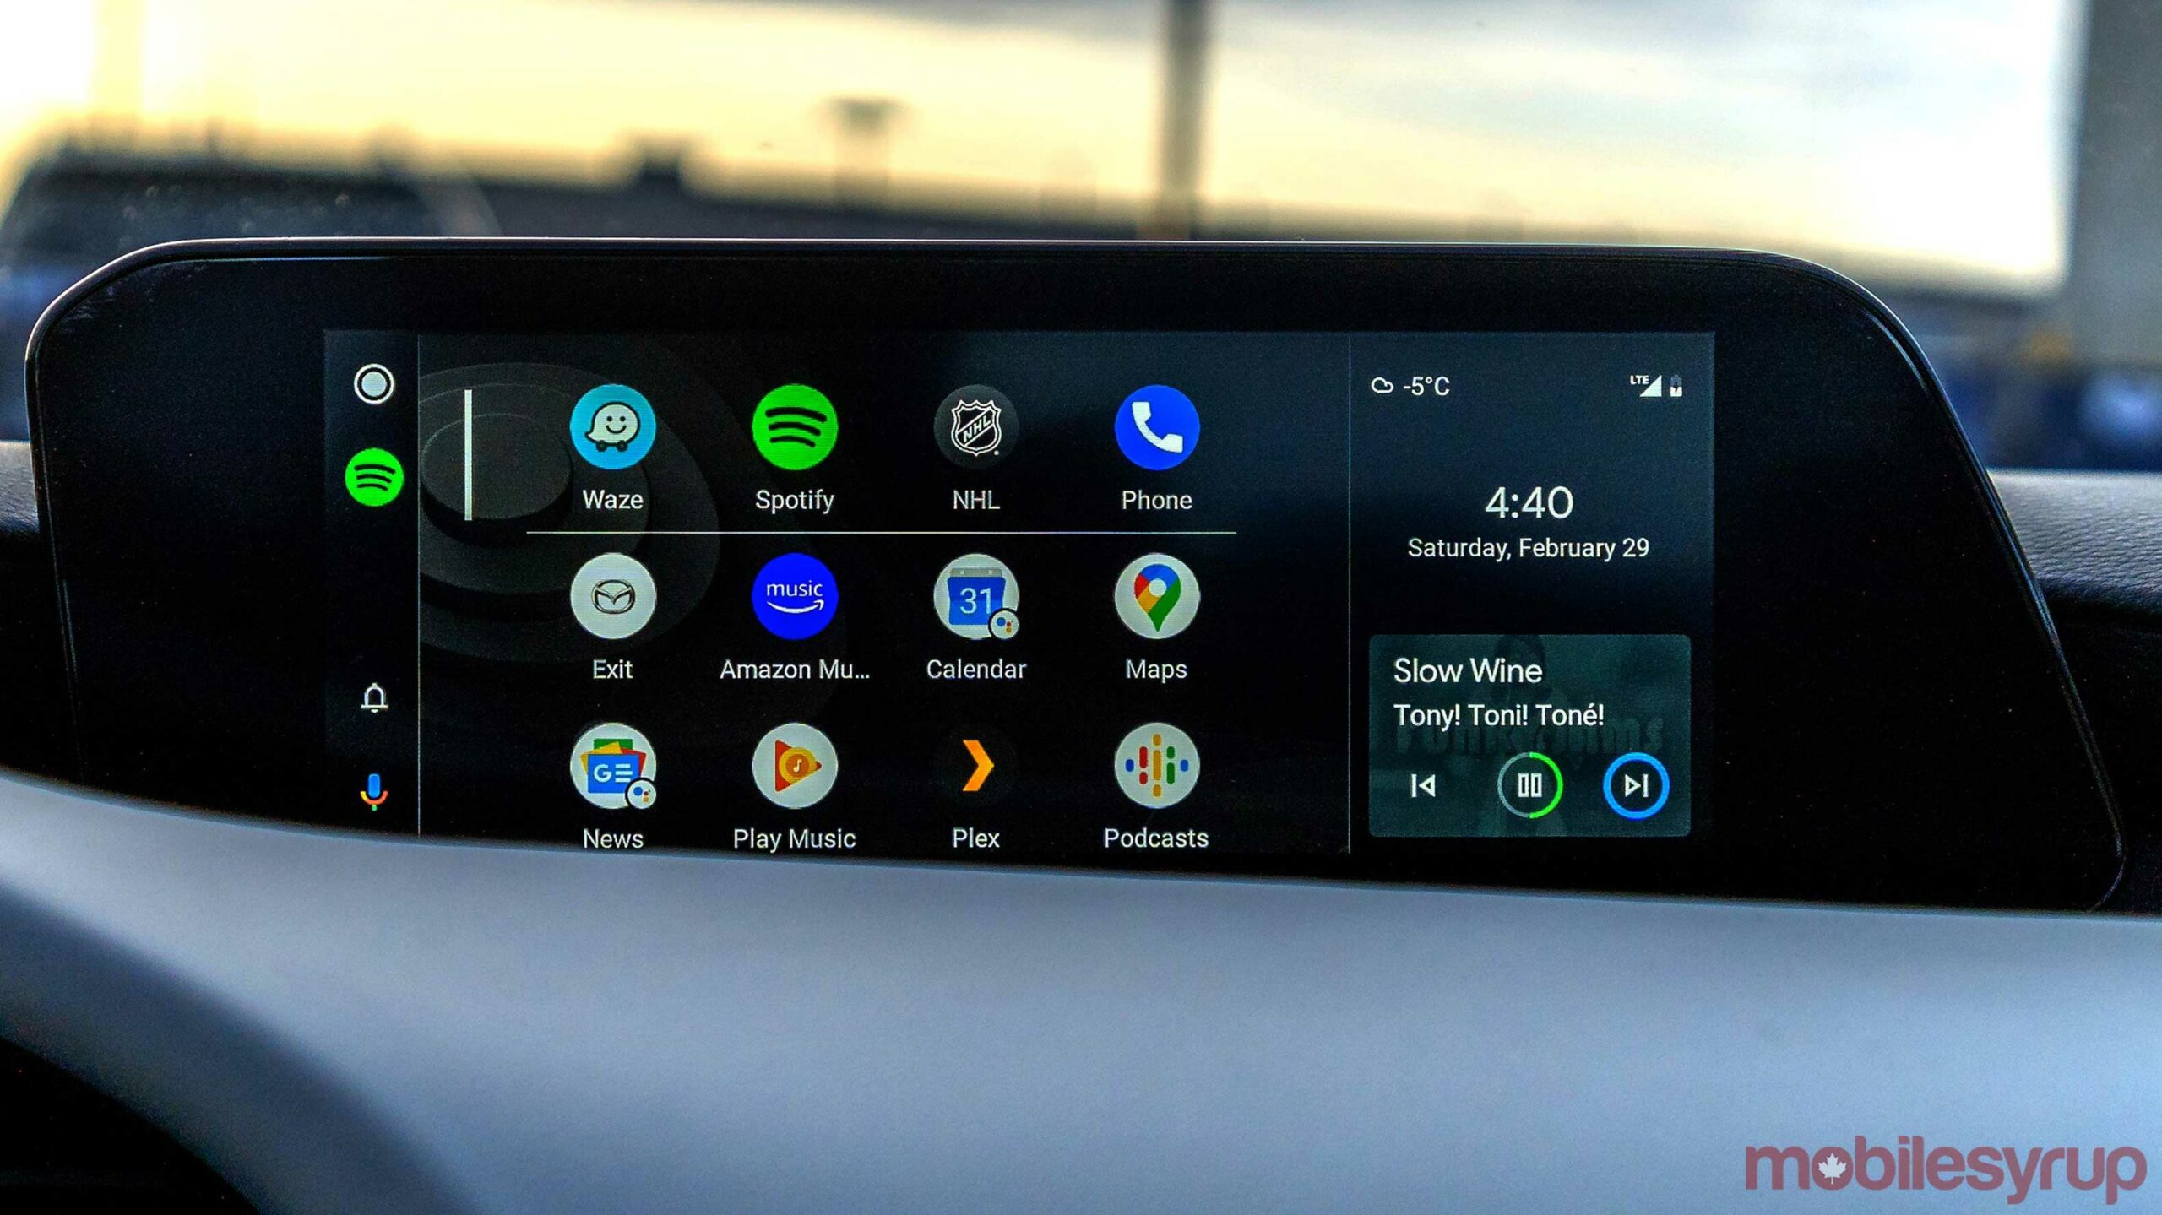2162x1215 pixels.
Task: Launch the NHL app
Action: click(x=973, y=446)
